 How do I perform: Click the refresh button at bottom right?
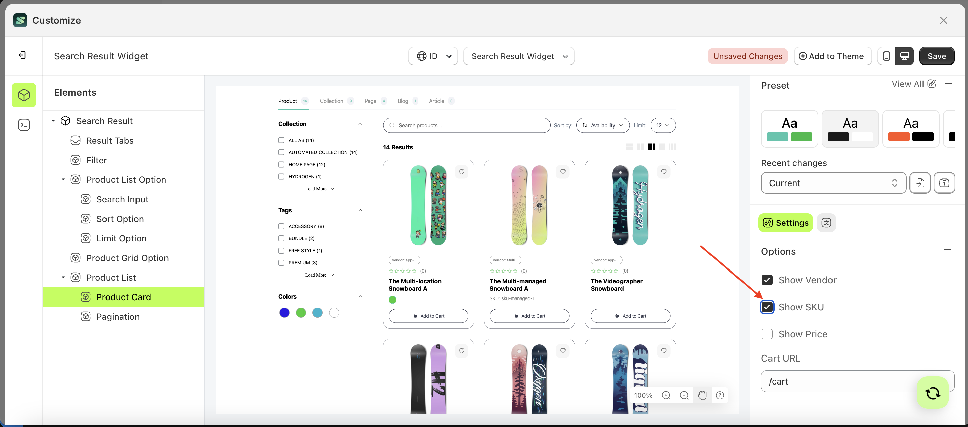point(932,393)
